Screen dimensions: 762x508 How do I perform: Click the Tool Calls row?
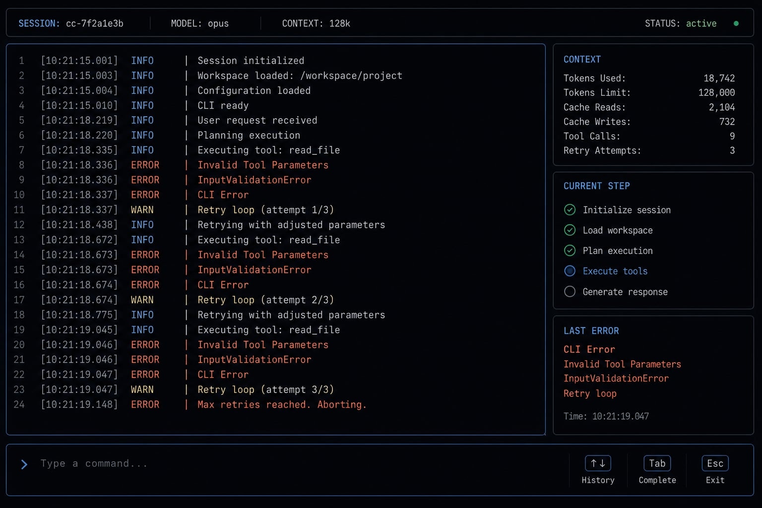(x=649, y=136)
